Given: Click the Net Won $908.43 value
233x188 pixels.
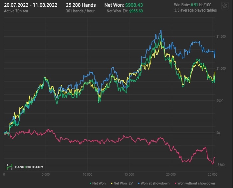Looking at the screenshot, I should pos(134,5).
